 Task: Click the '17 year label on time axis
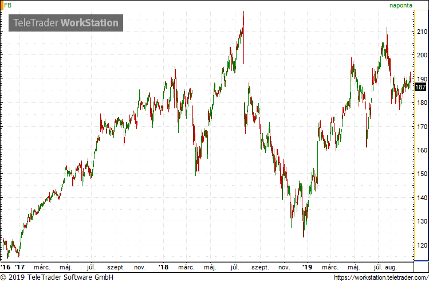(19, 267)
